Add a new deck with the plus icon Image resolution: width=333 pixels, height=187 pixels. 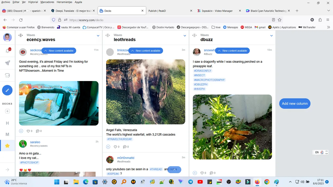(x=7, y=111)
